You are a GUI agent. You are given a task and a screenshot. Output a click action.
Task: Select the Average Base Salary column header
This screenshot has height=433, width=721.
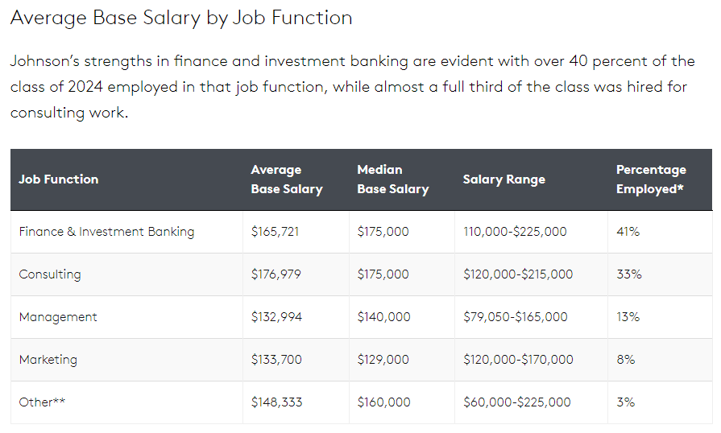click(287, 179)
